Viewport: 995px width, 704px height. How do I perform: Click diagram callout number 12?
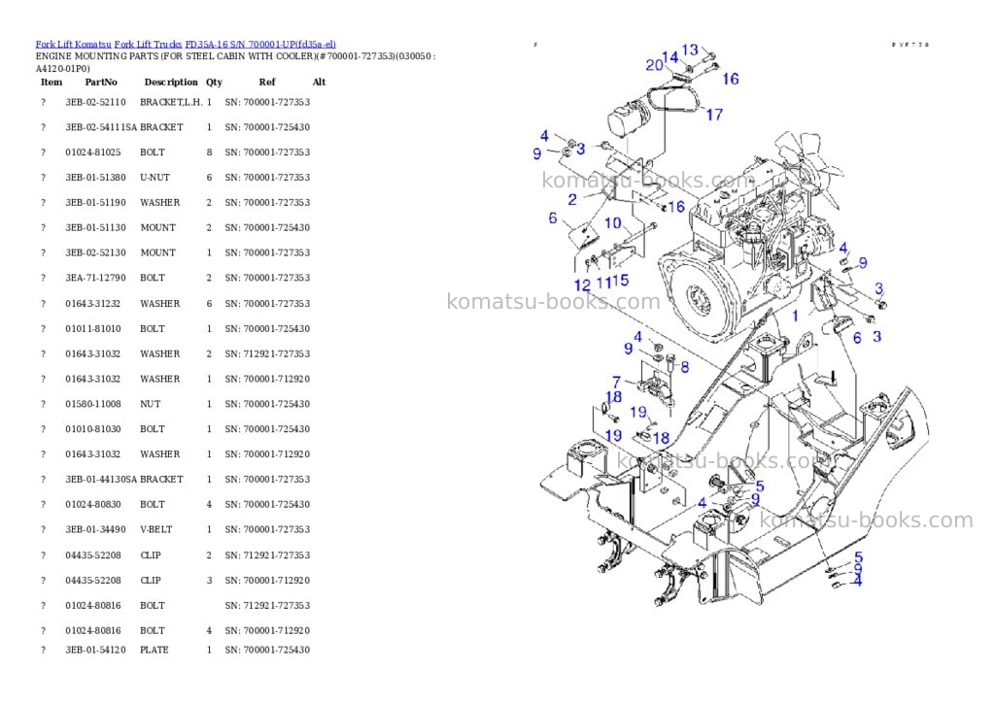click(582, 285)
